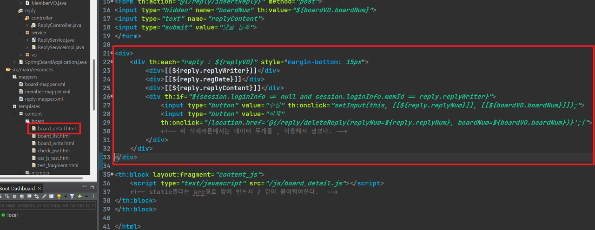Select the mappers folder
Viewport: 595px width, 230px height.
pyautogui.click(x=28, y=77)
